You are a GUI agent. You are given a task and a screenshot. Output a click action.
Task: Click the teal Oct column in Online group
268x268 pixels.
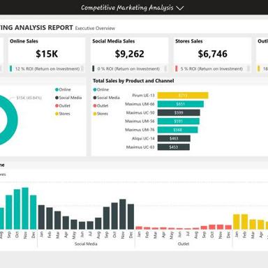[x=17, y=209]
